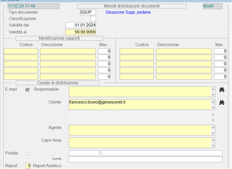Click the Classificazione box

[x=93, y=19]
